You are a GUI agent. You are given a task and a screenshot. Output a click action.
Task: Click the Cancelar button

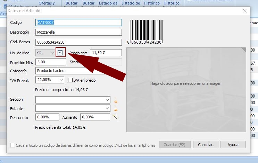pos(206,145)
